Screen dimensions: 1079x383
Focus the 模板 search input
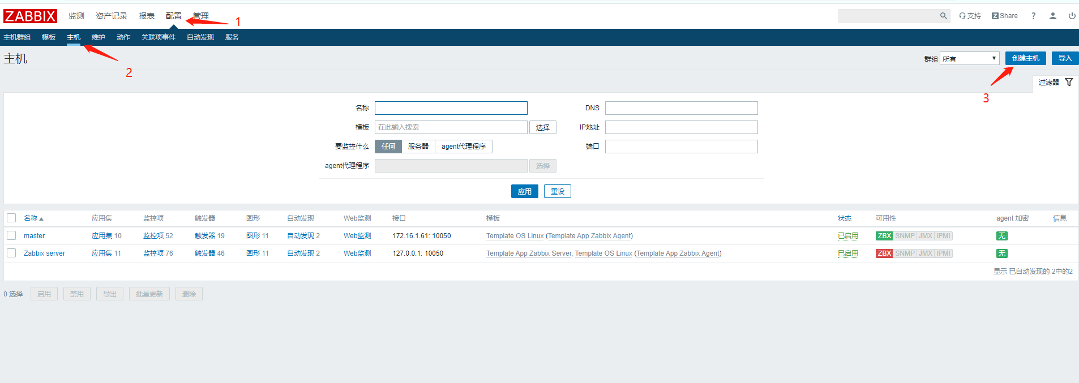click(x=451, y=127)
